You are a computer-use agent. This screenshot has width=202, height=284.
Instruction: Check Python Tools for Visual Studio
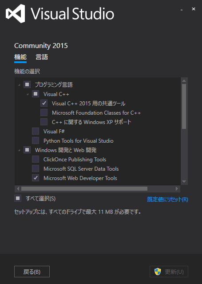tap(36, 140)
